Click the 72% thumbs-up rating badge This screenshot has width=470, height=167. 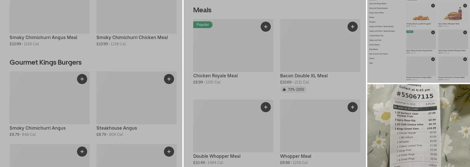(293, 90)
